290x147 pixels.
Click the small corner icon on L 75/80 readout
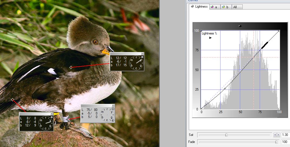click(113, 120)
